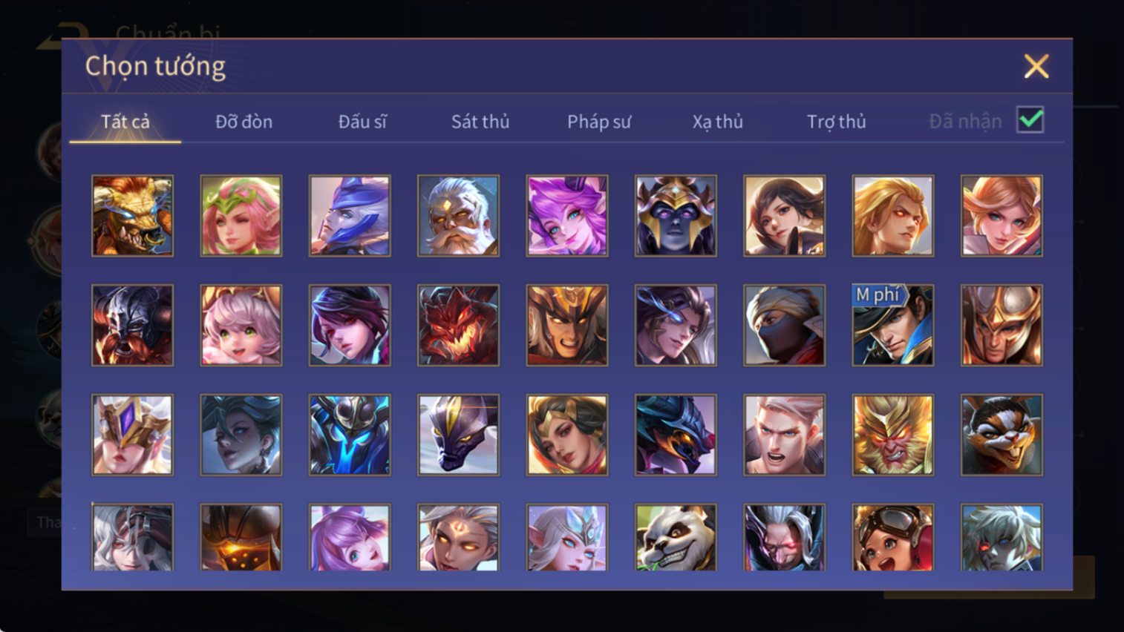Viewport: 1124px width, 632px height.
Task: Toggle the 'Đã nhận' checkbox
Action: pos(1030,120)
